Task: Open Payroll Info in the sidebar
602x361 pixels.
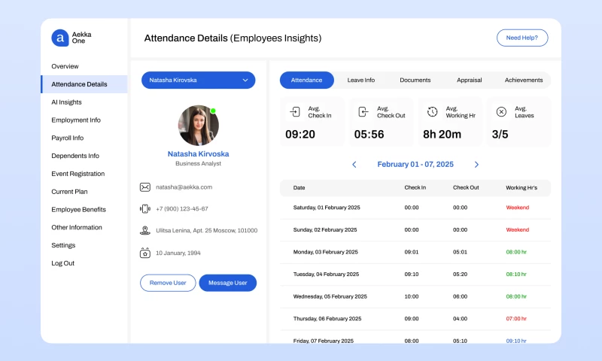Action: coord(67,138)
